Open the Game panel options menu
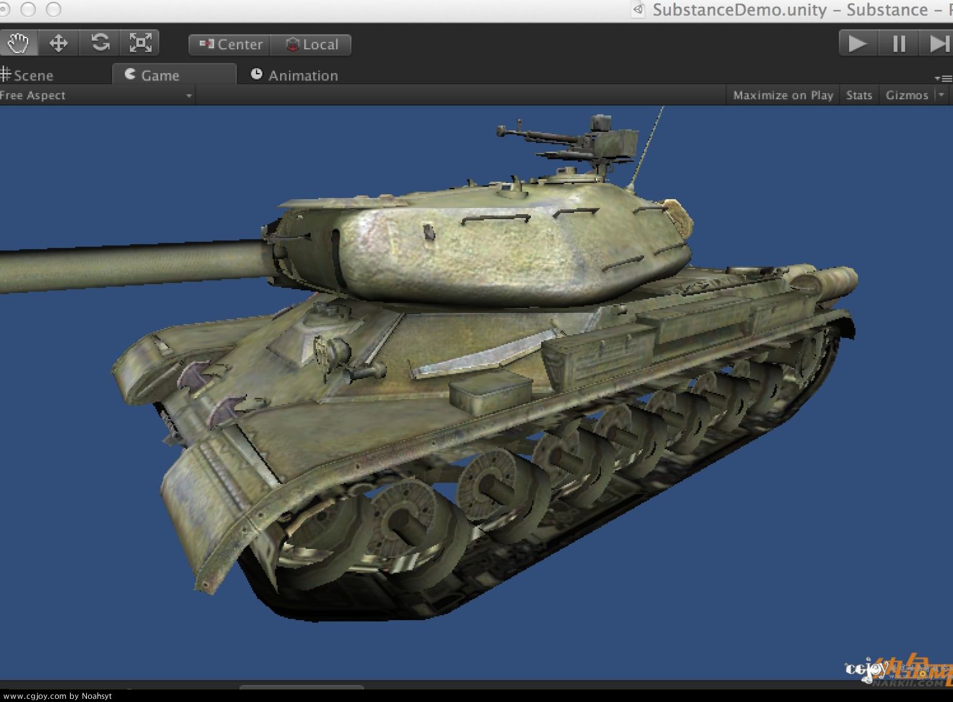Viewport: 953px width, 702px height. 943,79
